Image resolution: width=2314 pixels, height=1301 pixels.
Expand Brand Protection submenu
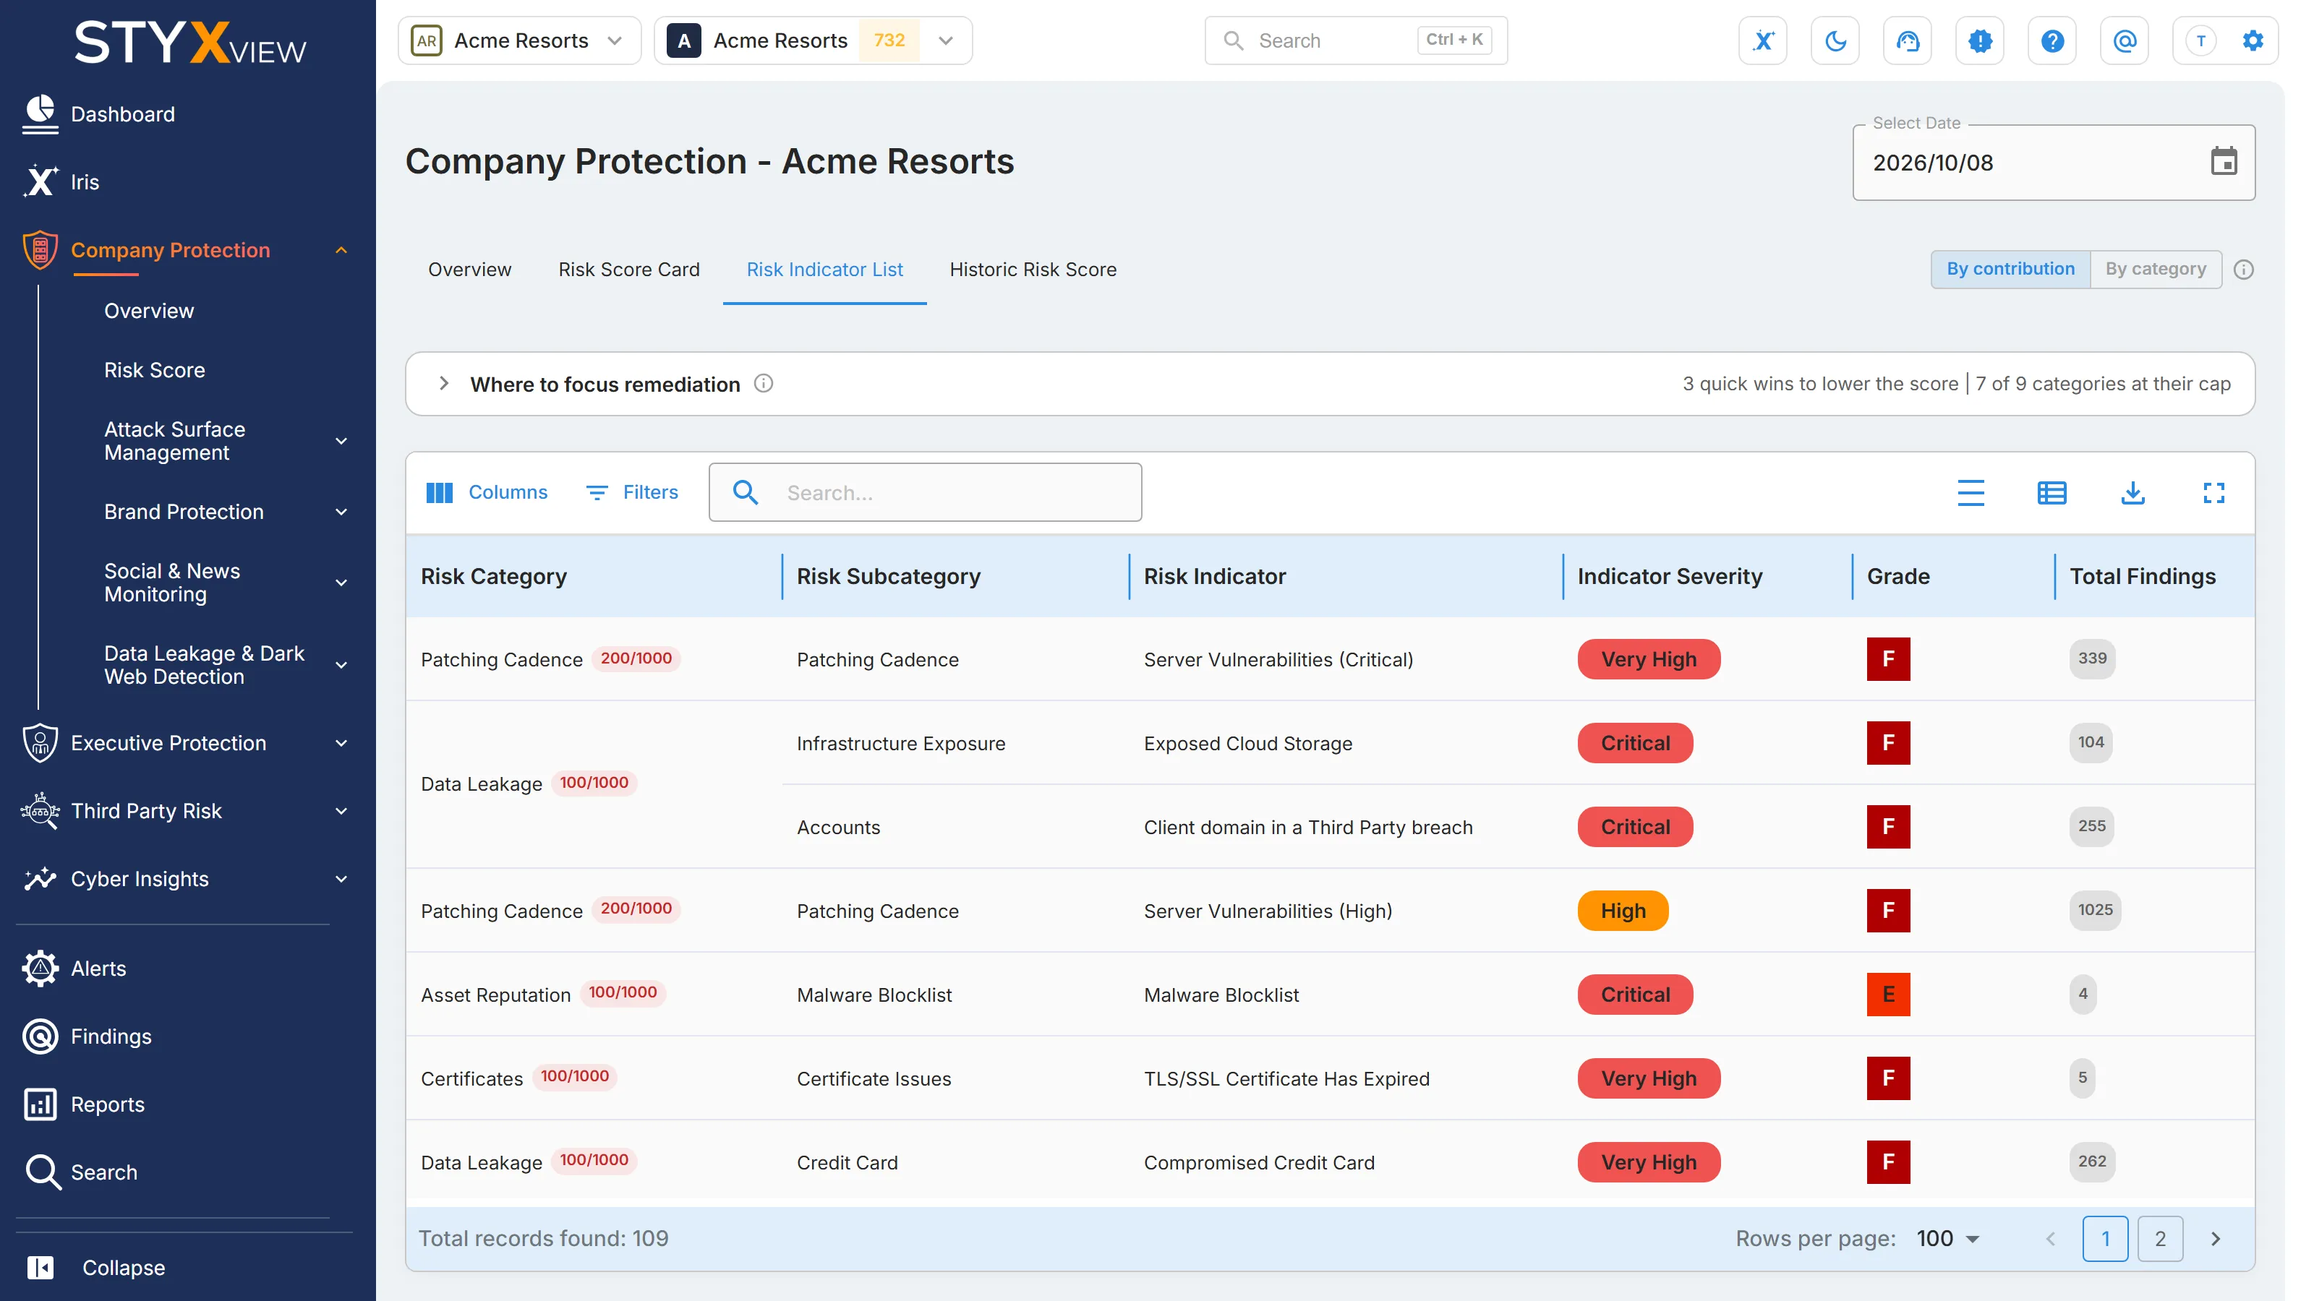pyautogui.click(x=341, y=512)
